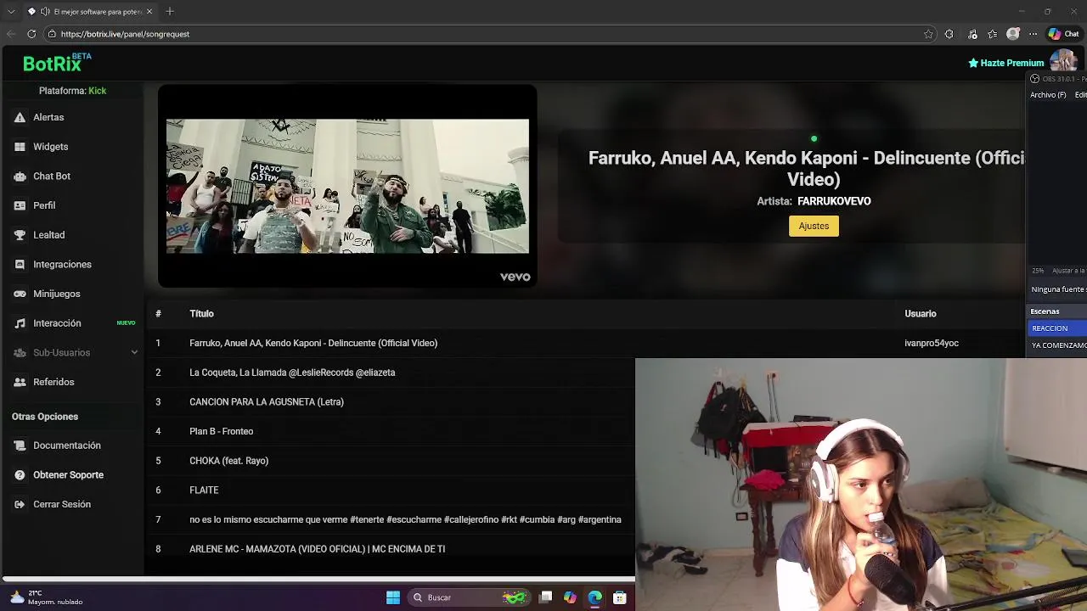Open a new browser tab
Screen dimensions: 1087x611
(170, 12)
